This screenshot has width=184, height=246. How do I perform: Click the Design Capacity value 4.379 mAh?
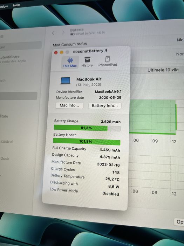tap(110, 157)
